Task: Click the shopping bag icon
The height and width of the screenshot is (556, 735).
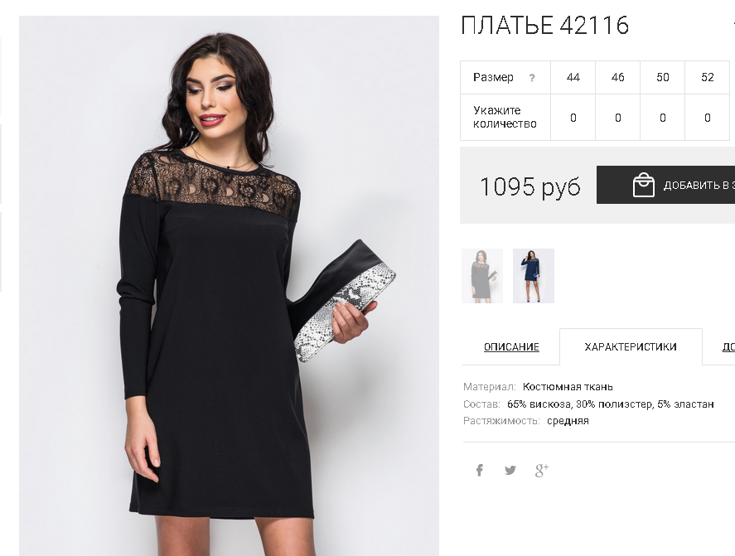Action: [644, 185]
